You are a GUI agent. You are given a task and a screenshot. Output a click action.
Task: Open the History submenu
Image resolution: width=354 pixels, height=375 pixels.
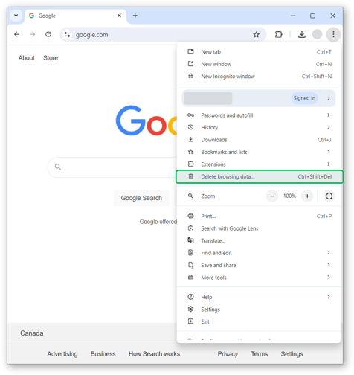click(x=259, y=127)
